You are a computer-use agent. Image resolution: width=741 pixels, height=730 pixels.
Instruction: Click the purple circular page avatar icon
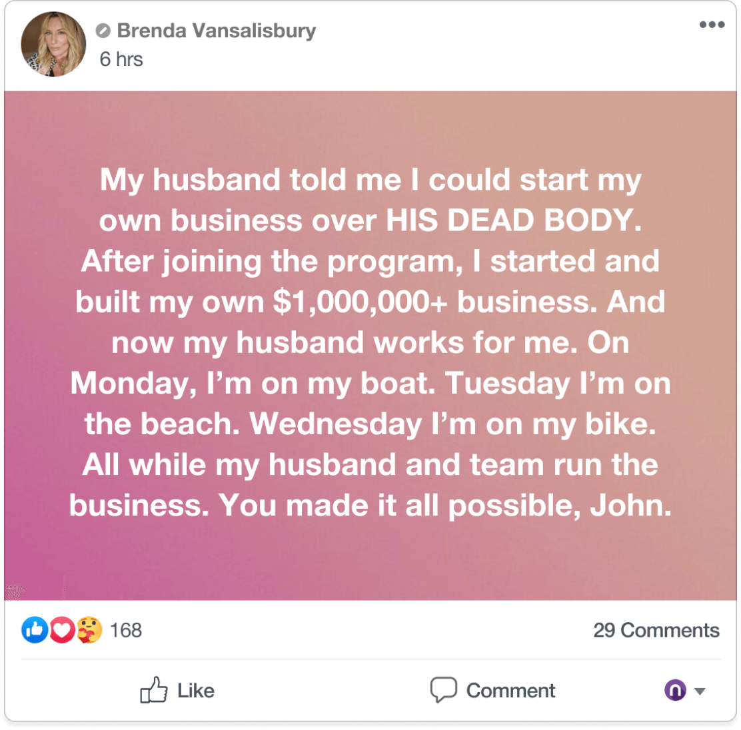pyautogui.click(x=675, y=690)
